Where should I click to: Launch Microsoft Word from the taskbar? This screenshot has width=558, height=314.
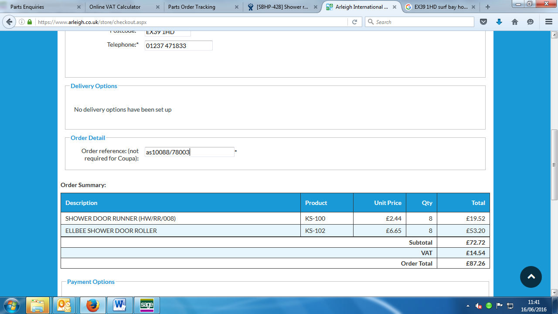pyautogui.click(x=119, y=305)
